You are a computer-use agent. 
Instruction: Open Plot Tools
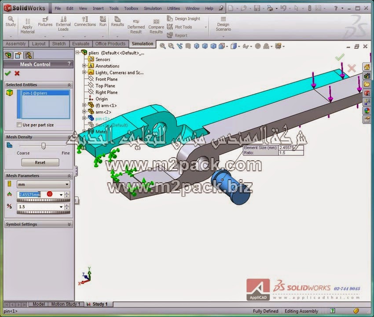[x=180, y=27]
